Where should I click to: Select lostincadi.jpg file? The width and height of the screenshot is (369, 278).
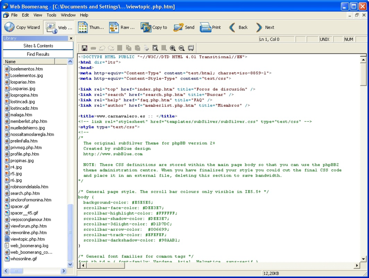pos(20,101)
